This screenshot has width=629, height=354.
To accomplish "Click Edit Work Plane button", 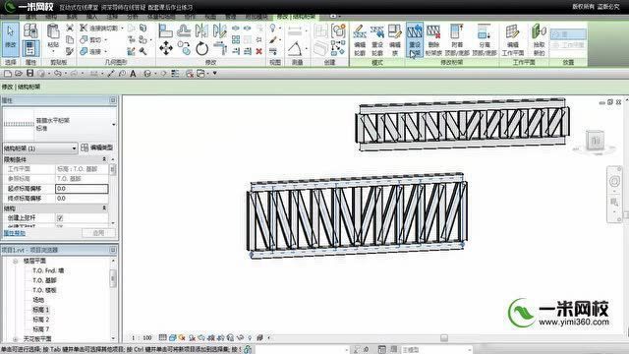I will pyautogui.click(x=513, y=40).
